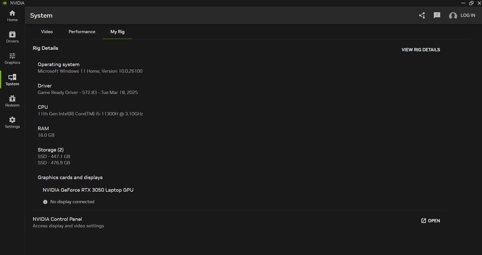Restore down the NVIDIA window
The height and width of the screenshot is (255, 482).
pos(471,3)
